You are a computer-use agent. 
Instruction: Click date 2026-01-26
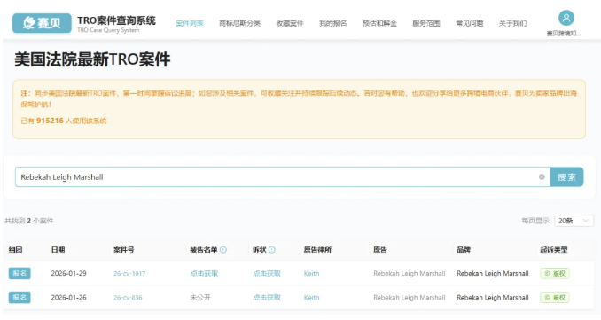[68, 298]
